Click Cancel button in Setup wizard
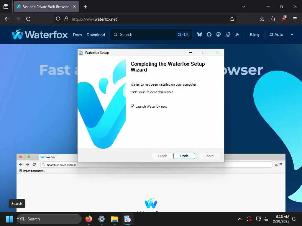 [x=209, y=156]
